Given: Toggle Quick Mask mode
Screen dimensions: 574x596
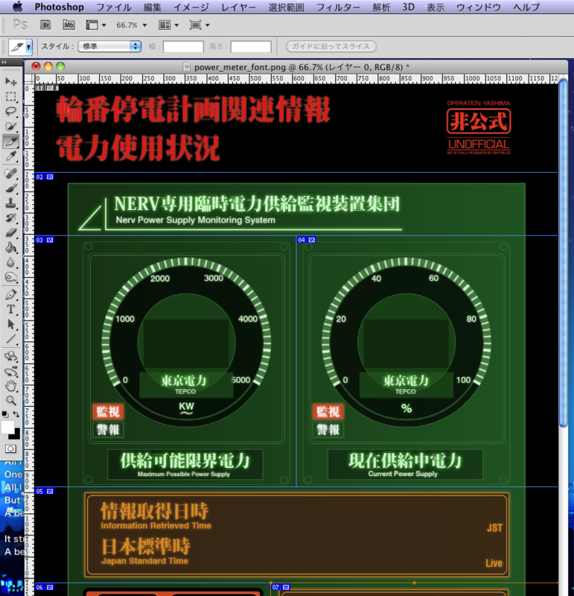Looking at the screenshot, I should point(10,449).
